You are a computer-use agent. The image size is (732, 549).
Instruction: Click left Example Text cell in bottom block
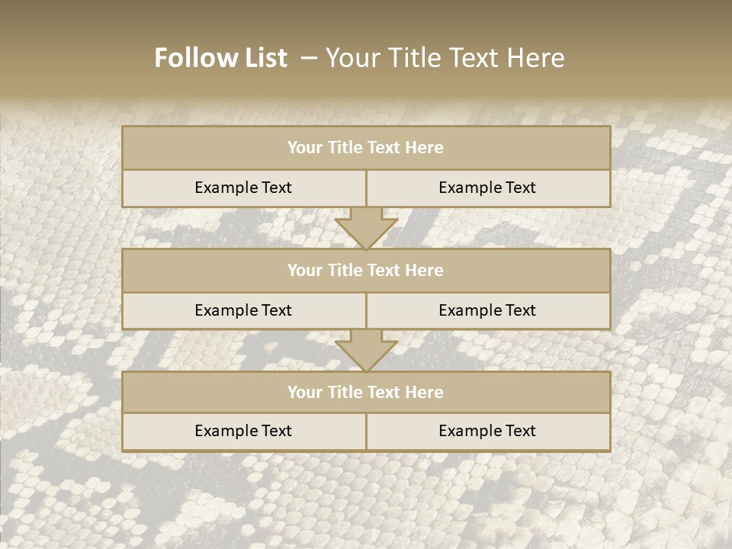(x=243, y=432)
